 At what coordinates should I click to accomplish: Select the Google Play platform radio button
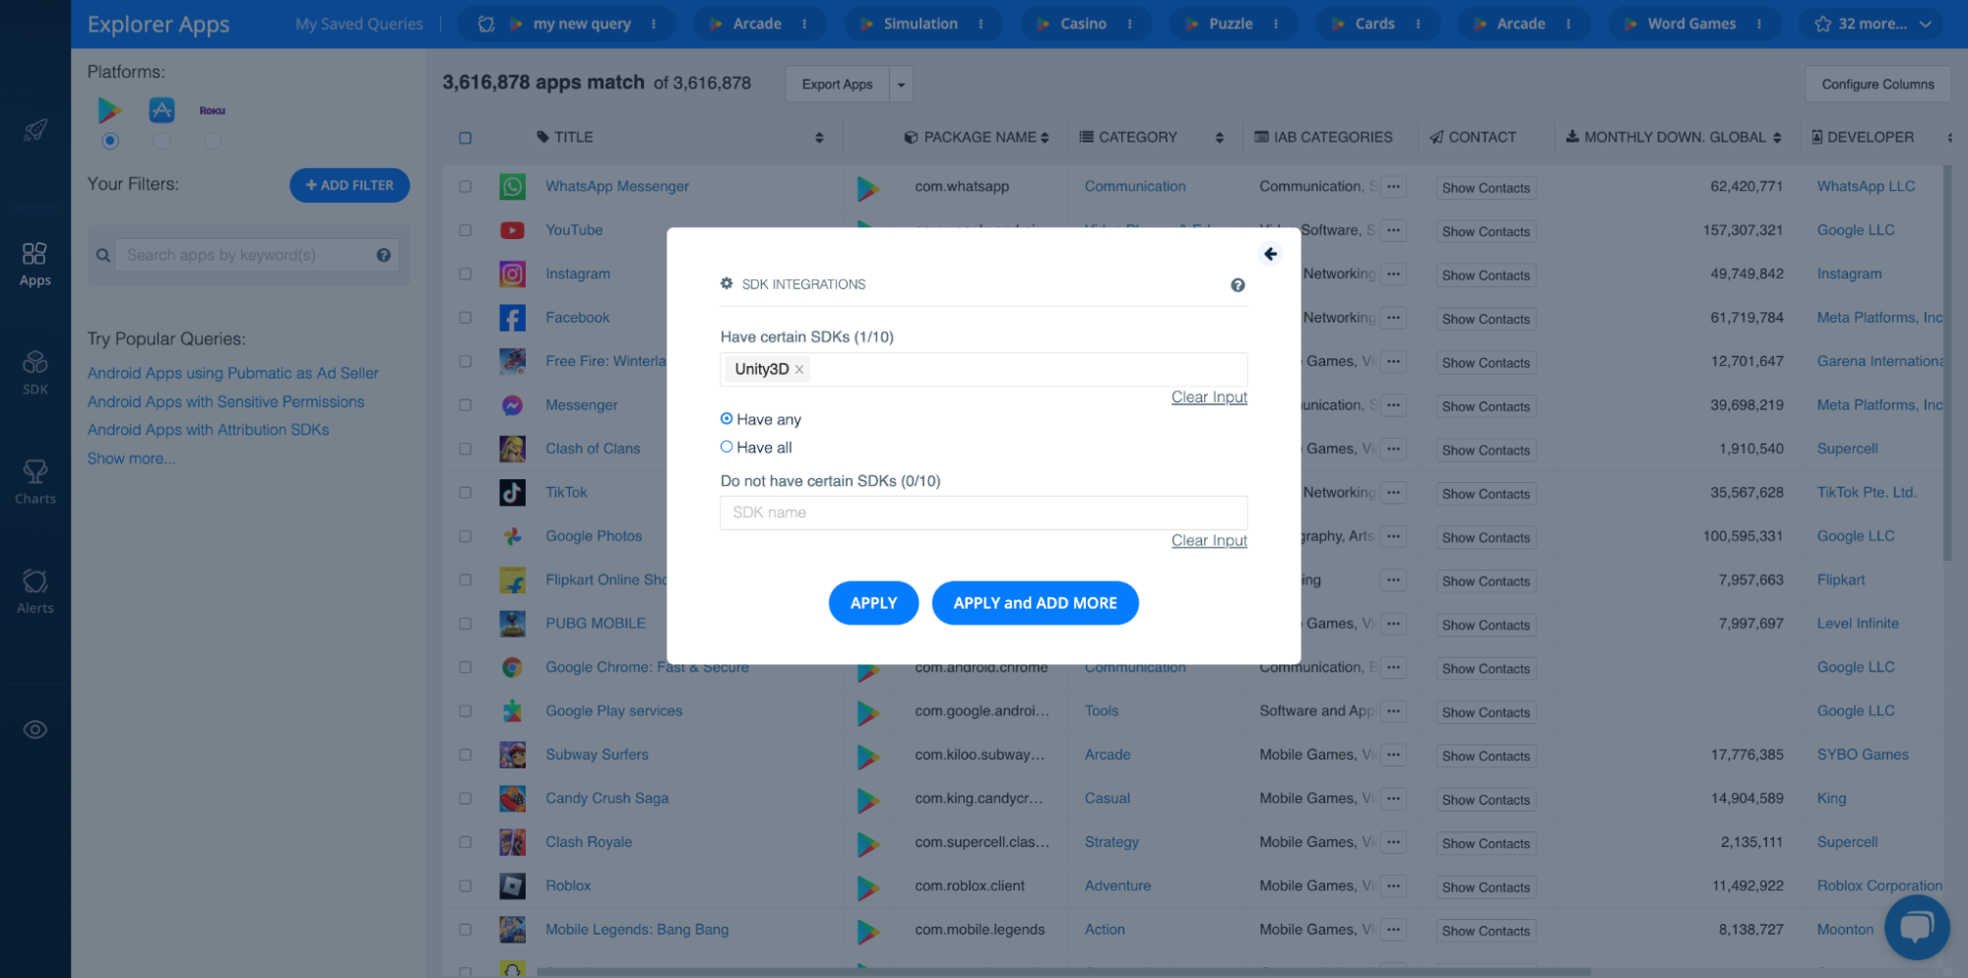110,142
